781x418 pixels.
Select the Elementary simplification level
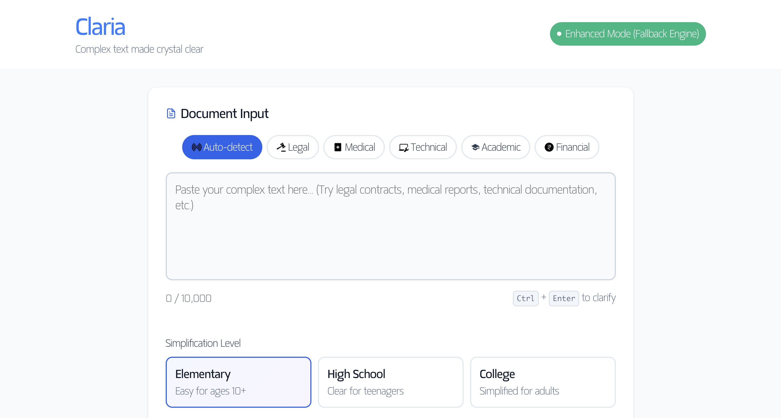click(x=238, y=382)
